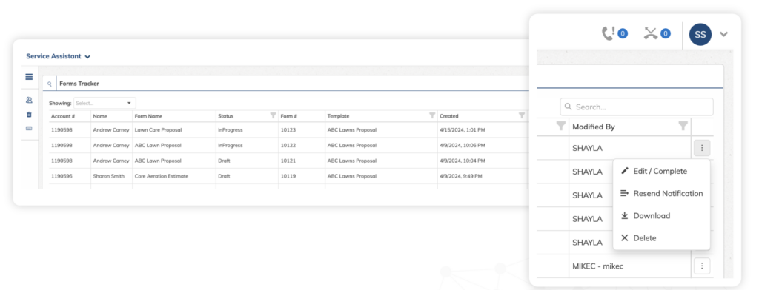Image resolution: width=759 pixels, height=290 pixels.
Task: Click the trash icon in sidebar
Action: (29, 115)
